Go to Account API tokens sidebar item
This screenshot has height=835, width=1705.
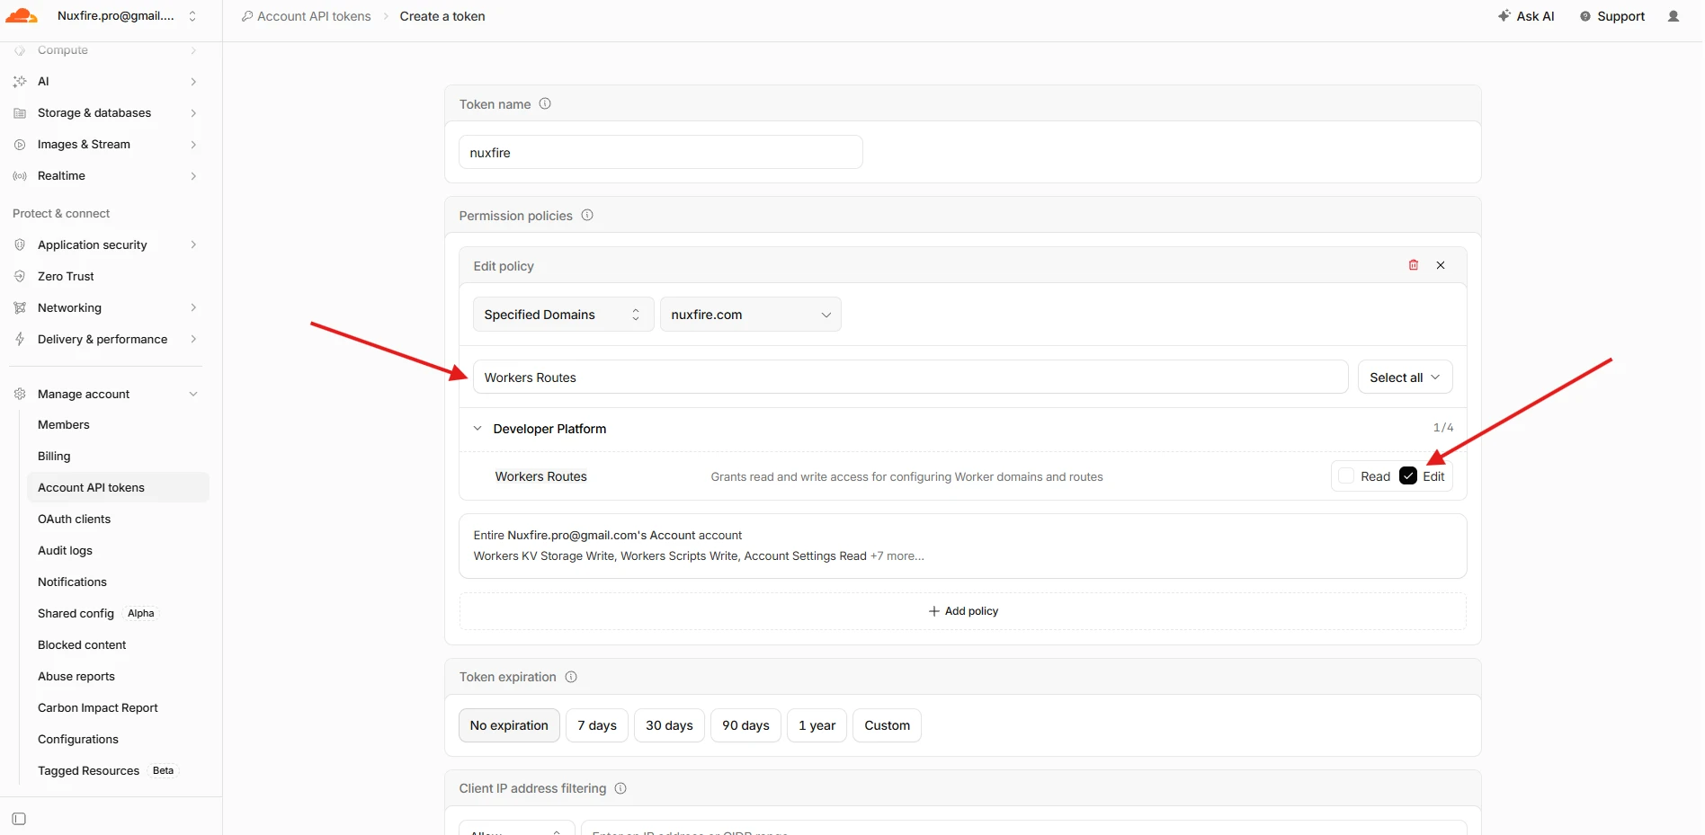[118, 487]
